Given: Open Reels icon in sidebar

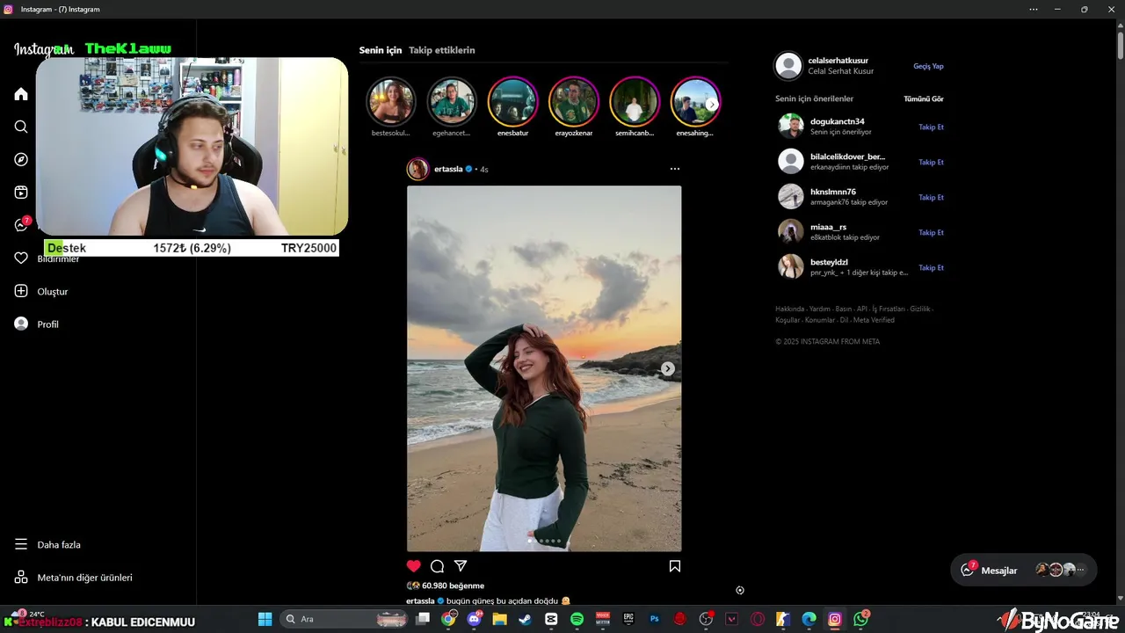Looking at the screenshot, I should point(21,193).
